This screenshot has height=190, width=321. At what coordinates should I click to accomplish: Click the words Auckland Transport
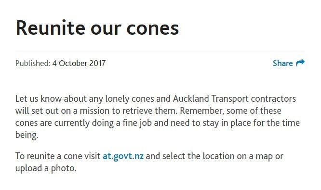tap(211, 99)
